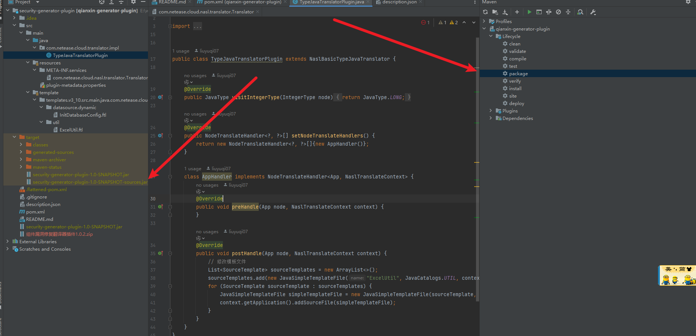The width and height of the screenshot is (696, 336).
Task: Hide the Project tool window
Action: coord(143,2)
